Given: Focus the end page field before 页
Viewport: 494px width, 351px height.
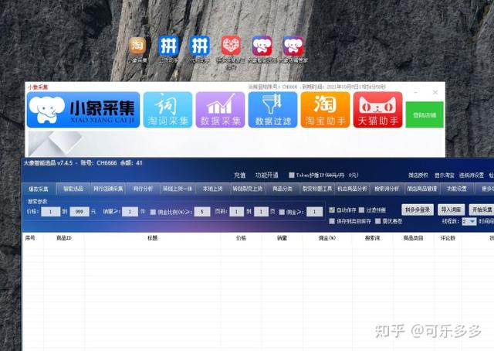Looking at the screenshot, I should (x=261, y=212).
